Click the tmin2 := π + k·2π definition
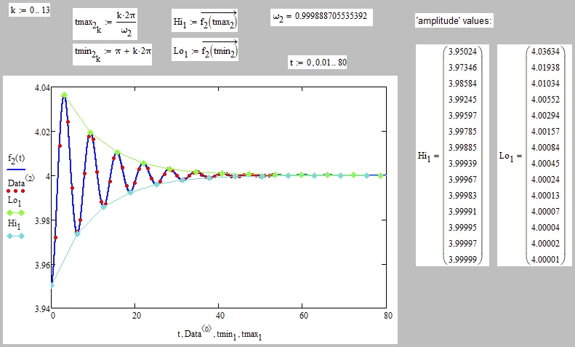This screenshot has height=347, width=575. point(112,55)
